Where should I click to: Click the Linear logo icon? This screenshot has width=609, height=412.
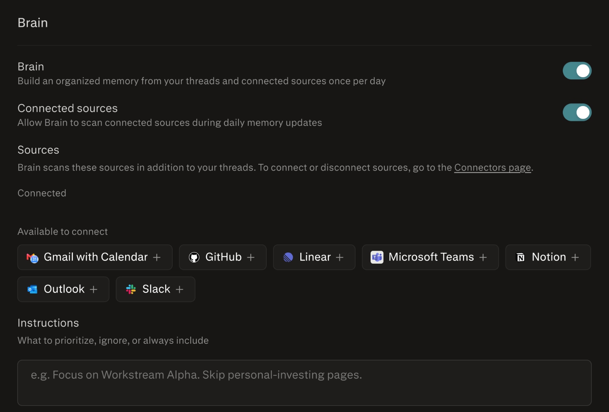point(288,257)
